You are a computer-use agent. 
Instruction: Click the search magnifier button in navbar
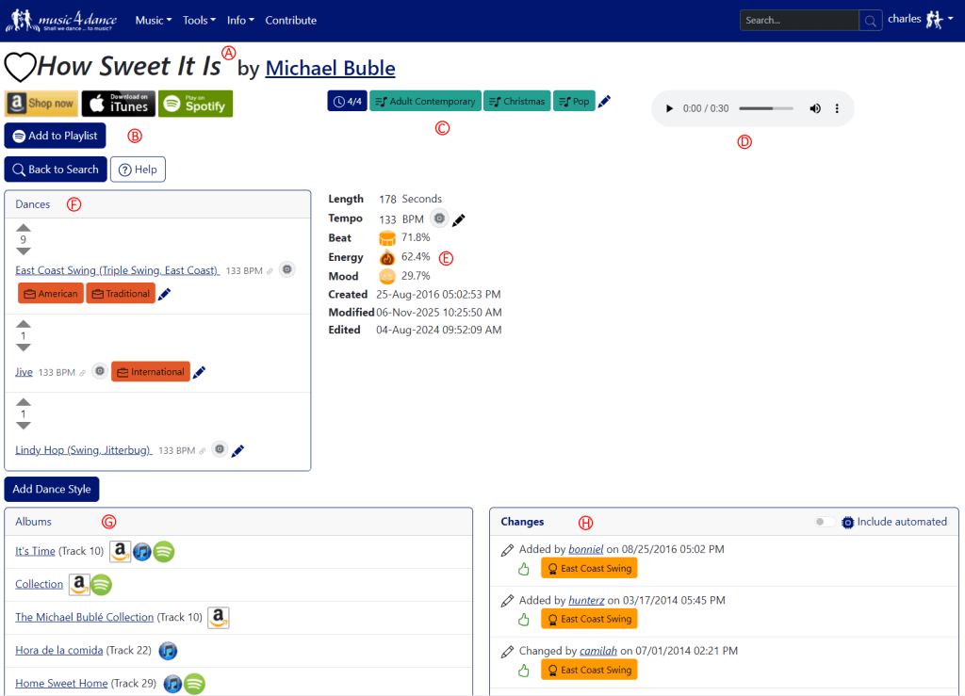[x=870, y=21]
